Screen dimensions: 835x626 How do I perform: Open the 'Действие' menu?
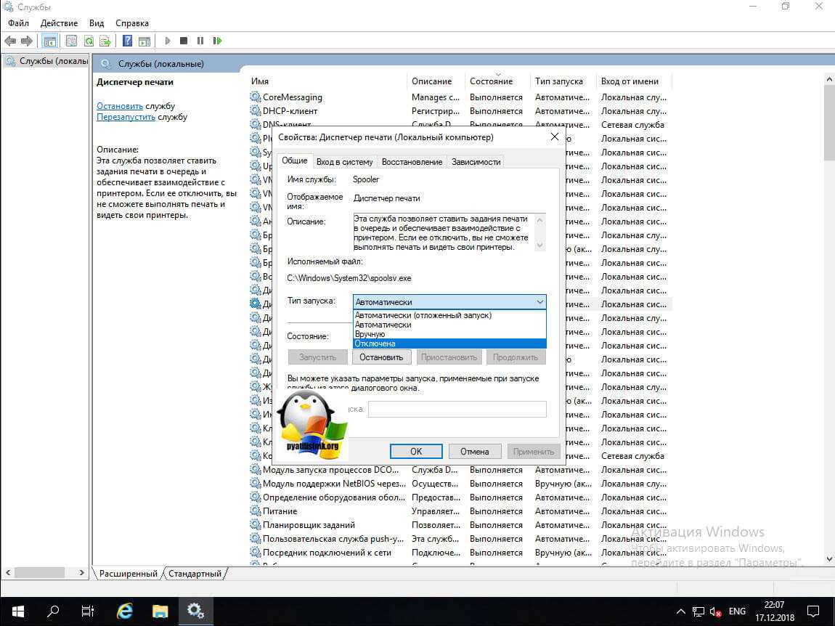coord(59,23)
